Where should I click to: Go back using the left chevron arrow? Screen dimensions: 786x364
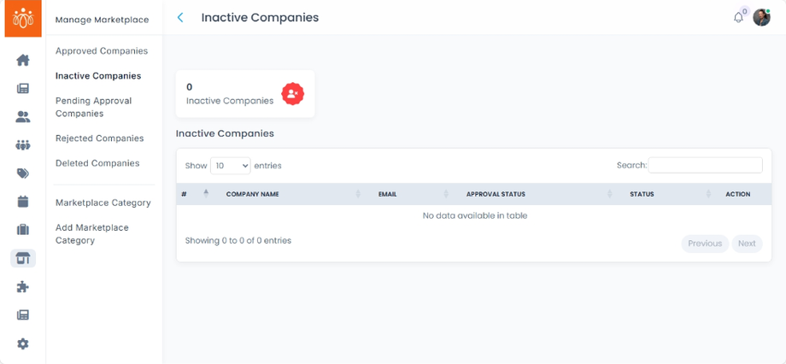[x=180, y=18]
